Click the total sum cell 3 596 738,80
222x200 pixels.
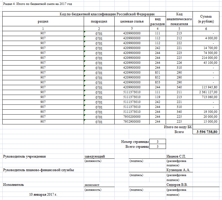(206, 132)
